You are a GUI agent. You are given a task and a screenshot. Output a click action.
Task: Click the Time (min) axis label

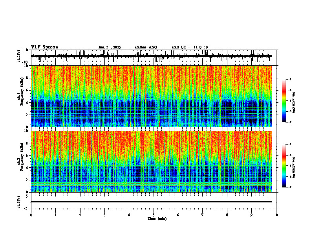(x=157, y=219)
